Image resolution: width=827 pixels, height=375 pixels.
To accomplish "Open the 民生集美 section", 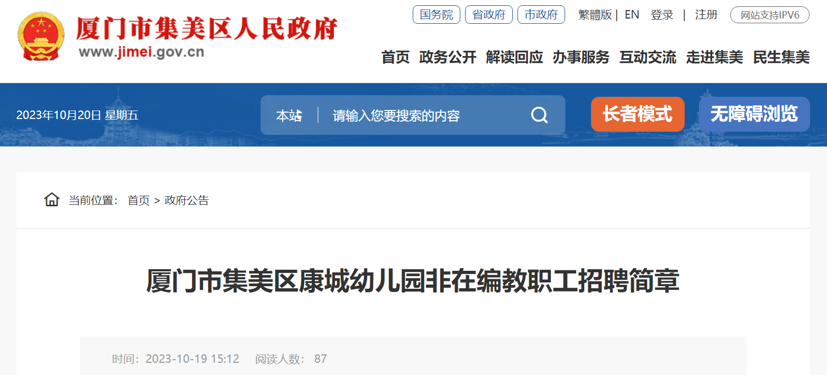I will 781,57.
